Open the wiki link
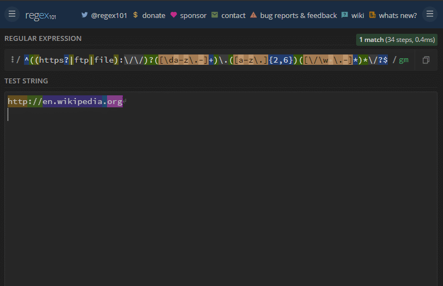 click(x=358, y=15)
